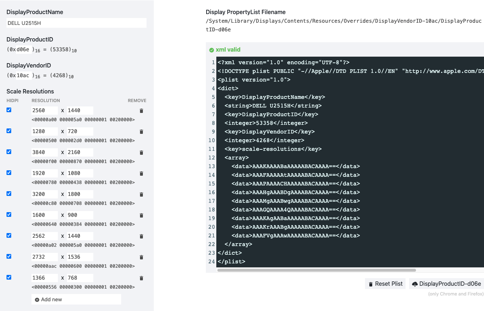484x311 pixels.
Task: Remove the 1920 x 1080 resolution
Action: [141, 174]
